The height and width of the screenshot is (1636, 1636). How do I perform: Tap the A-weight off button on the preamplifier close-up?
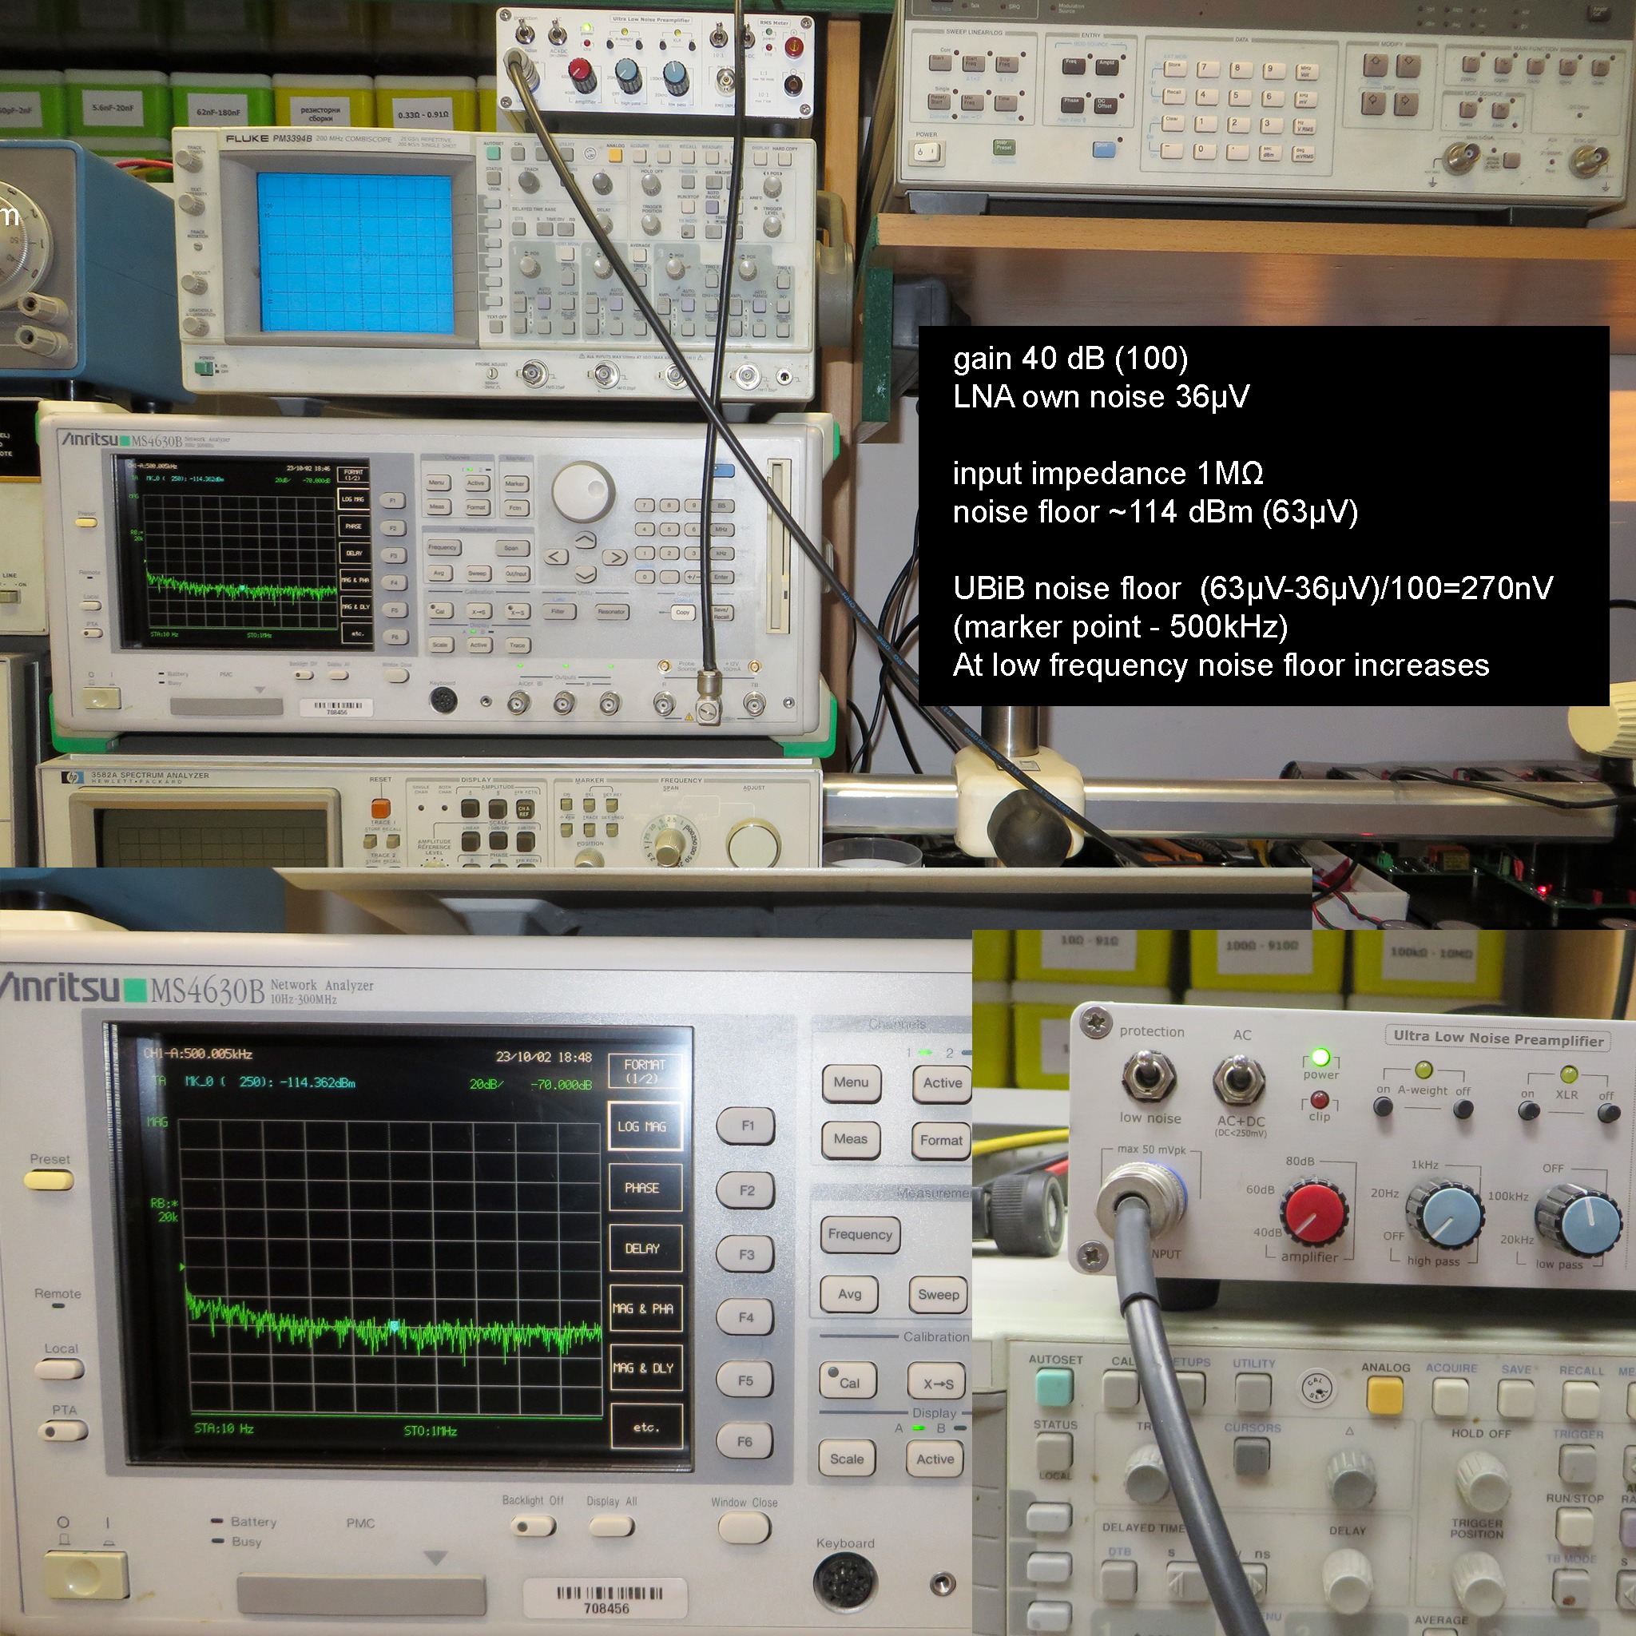(1463, 1109)
